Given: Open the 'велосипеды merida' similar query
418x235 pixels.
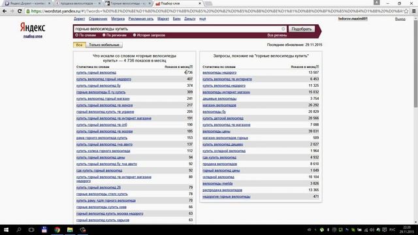Looking at the screenshot, I should (217, 183).
